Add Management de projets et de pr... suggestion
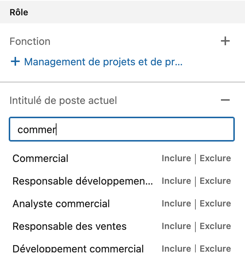The image size is (245, 267). pos(96,62)
